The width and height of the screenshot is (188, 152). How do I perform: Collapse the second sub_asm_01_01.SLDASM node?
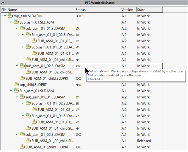click(x=17, y=97)
